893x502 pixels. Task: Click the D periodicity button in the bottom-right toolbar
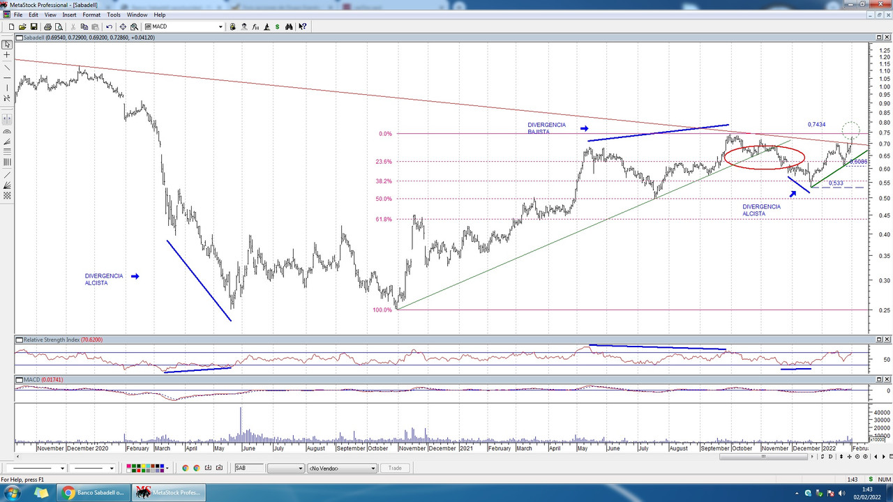tap(830, 457)
